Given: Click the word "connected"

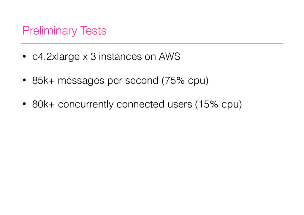Looking at the screenshot, I should point(140,104).
